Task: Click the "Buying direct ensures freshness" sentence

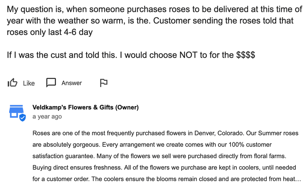Action: (77, 168)
